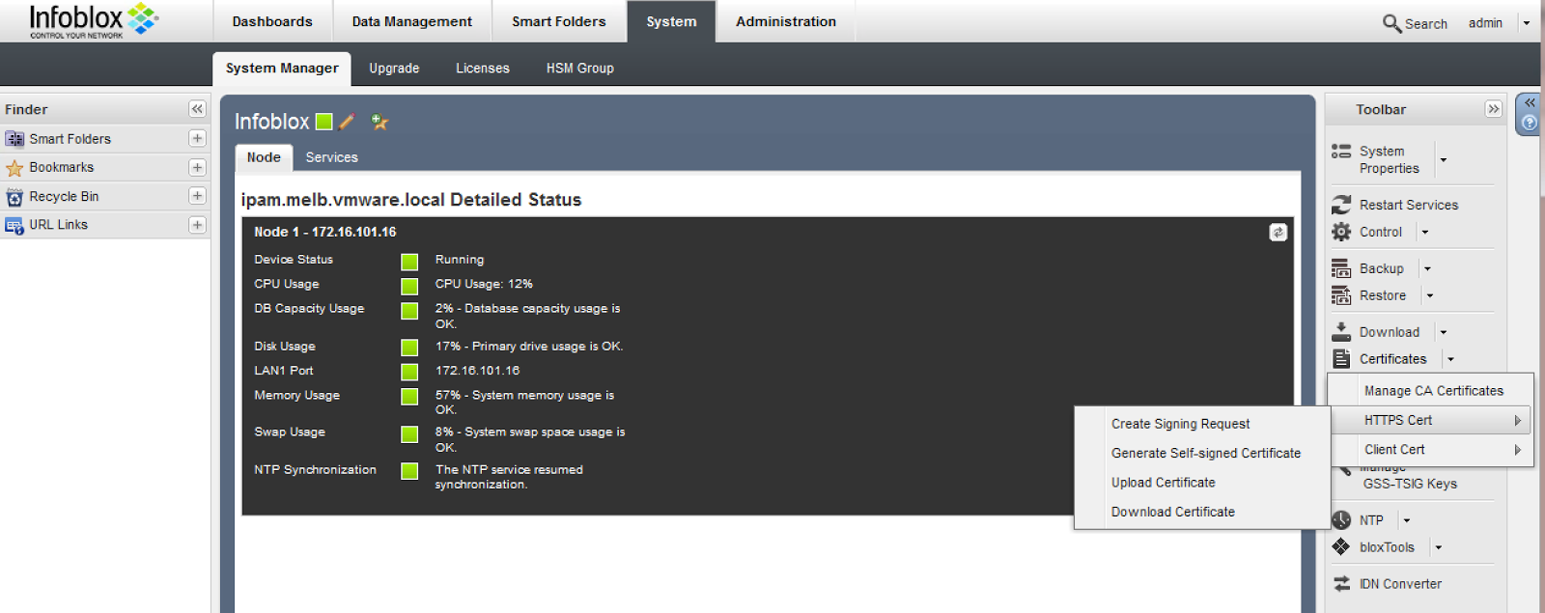The image size is (1545, 613).
Task: Click the pencil edit icon
Action: pos(348,122)
